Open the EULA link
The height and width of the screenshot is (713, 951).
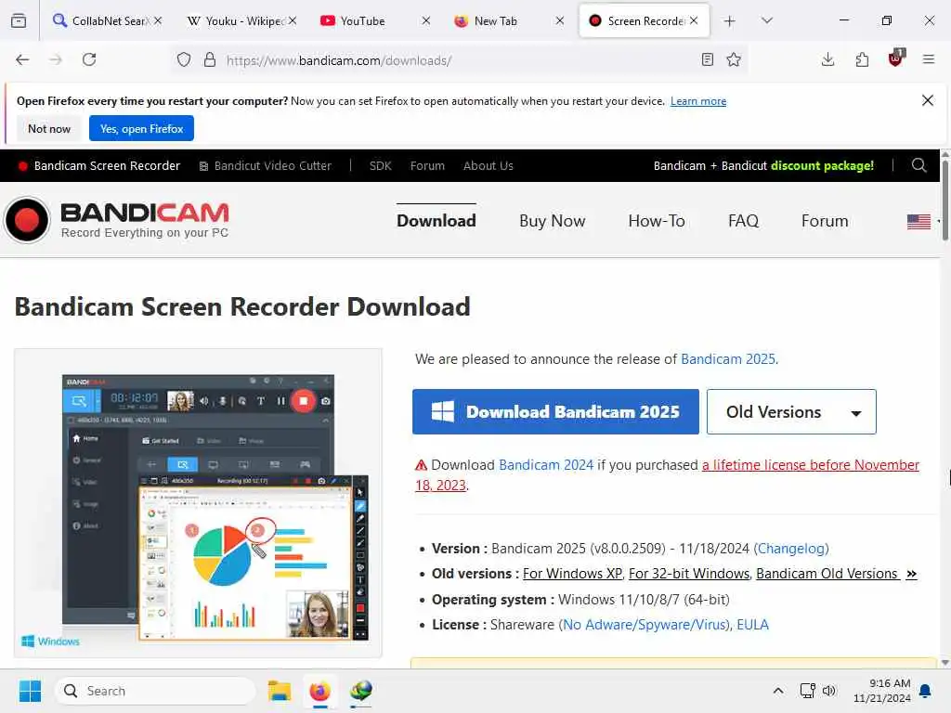click(752, 625)
